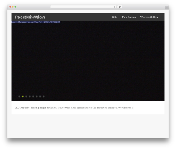This screenshot has height=149, width=176.
Task: Click the yellow minimize window button
Action: pos(13,7)
